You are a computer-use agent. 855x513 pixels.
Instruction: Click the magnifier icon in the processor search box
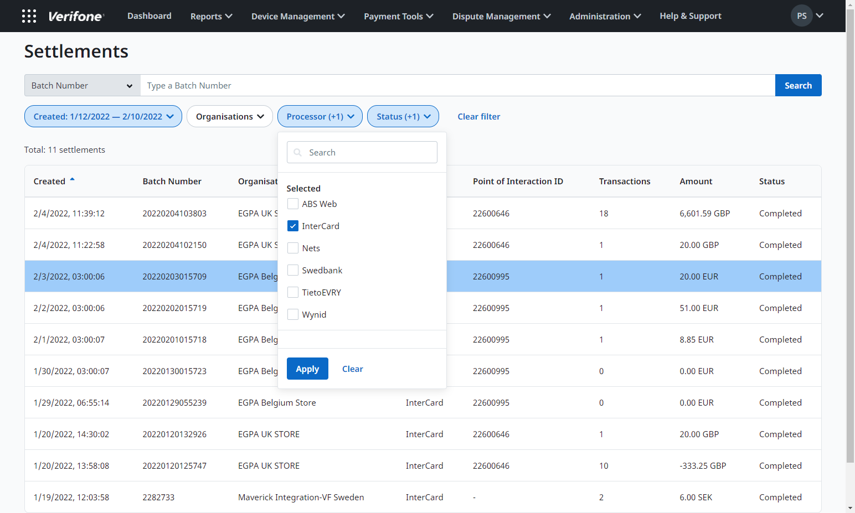click(x=297, y=152)
